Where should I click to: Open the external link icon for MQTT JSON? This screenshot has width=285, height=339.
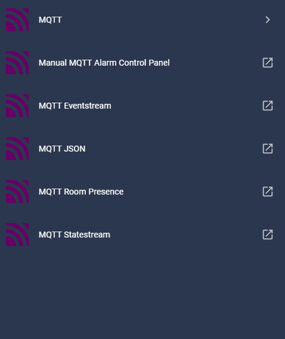268,149
